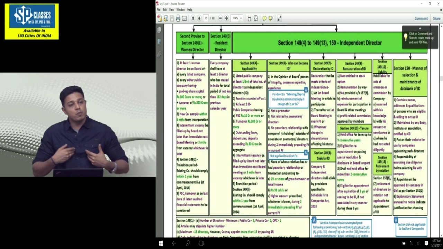Click the Create PDF toolbar icon

[160, 18]
